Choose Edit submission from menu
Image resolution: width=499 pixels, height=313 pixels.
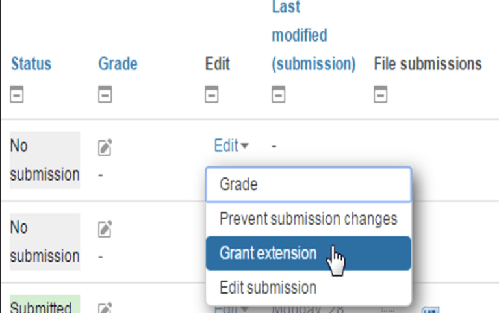pyautogui.click(x=308, y=287)
